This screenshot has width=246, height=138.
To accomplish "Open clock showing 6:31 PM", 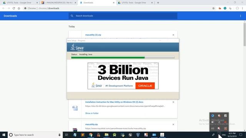I will [232, 135].
